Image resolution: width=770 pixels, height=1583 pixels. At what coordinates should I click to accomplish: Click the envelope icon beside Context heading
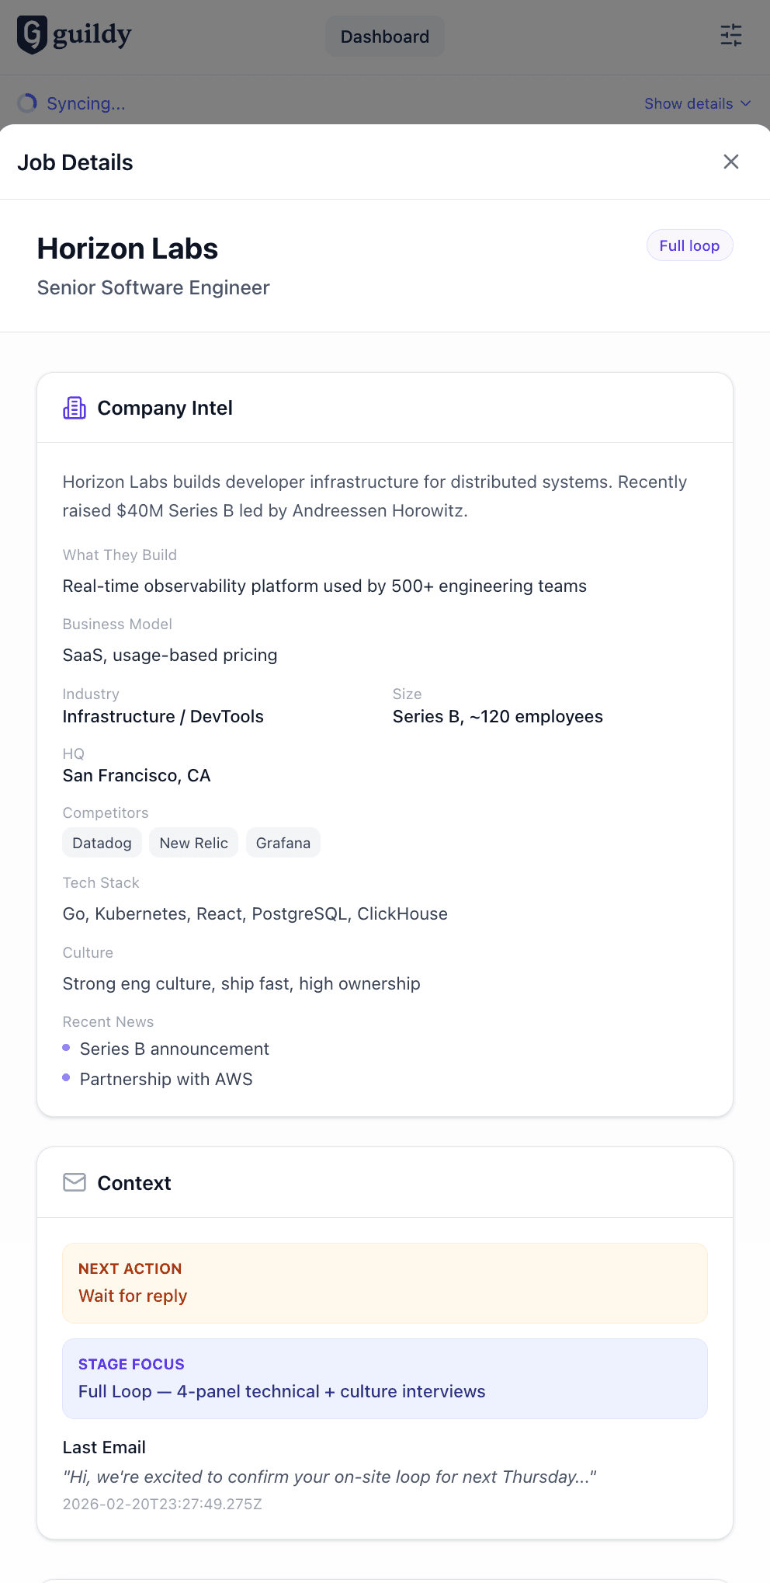tap(74, 1182)
